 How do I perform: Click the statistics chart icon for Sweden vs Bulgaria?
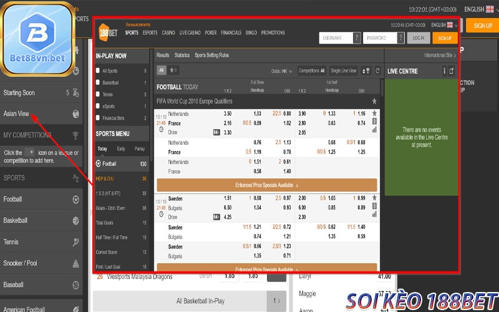[x=375, y=214]
